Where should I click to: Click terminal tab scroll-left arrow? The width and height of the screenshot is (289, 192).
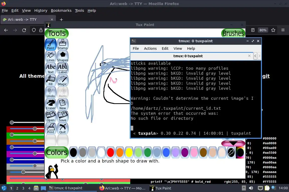[255, 56]
